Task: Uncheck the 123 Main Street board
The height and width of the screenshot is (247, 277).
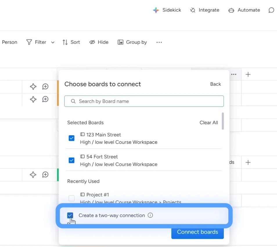Action: pyautogui.click(x=71, y=138)
